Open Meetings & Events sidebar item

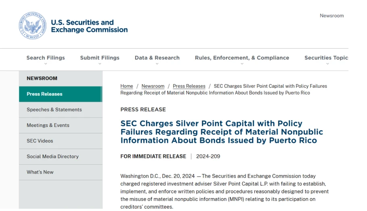pos(60,125)
